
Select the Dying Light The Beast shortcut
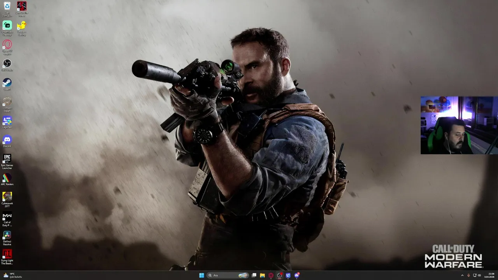pyautogui.click(x=7, y=257)
